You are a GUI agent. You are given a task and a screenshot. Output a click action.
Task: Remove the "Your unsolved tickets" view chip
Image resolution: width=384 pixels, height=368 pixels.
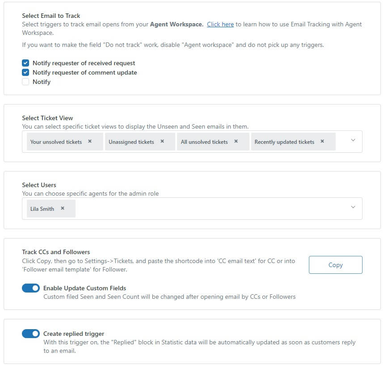coord(89,141)
